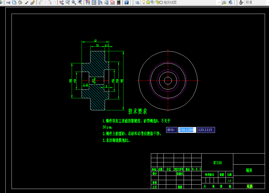
Task: Open the undo history dropdown arrow
Action: pos(46,2)
